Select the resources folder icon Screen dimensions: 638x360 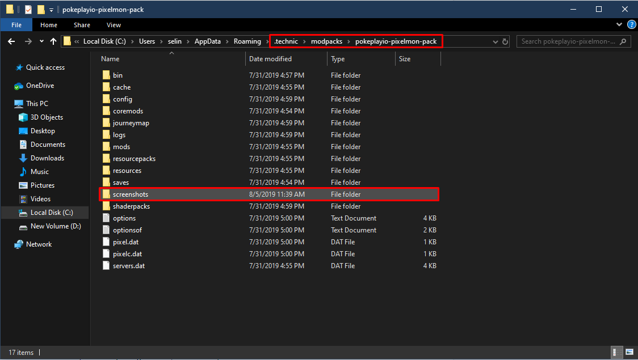106,170
